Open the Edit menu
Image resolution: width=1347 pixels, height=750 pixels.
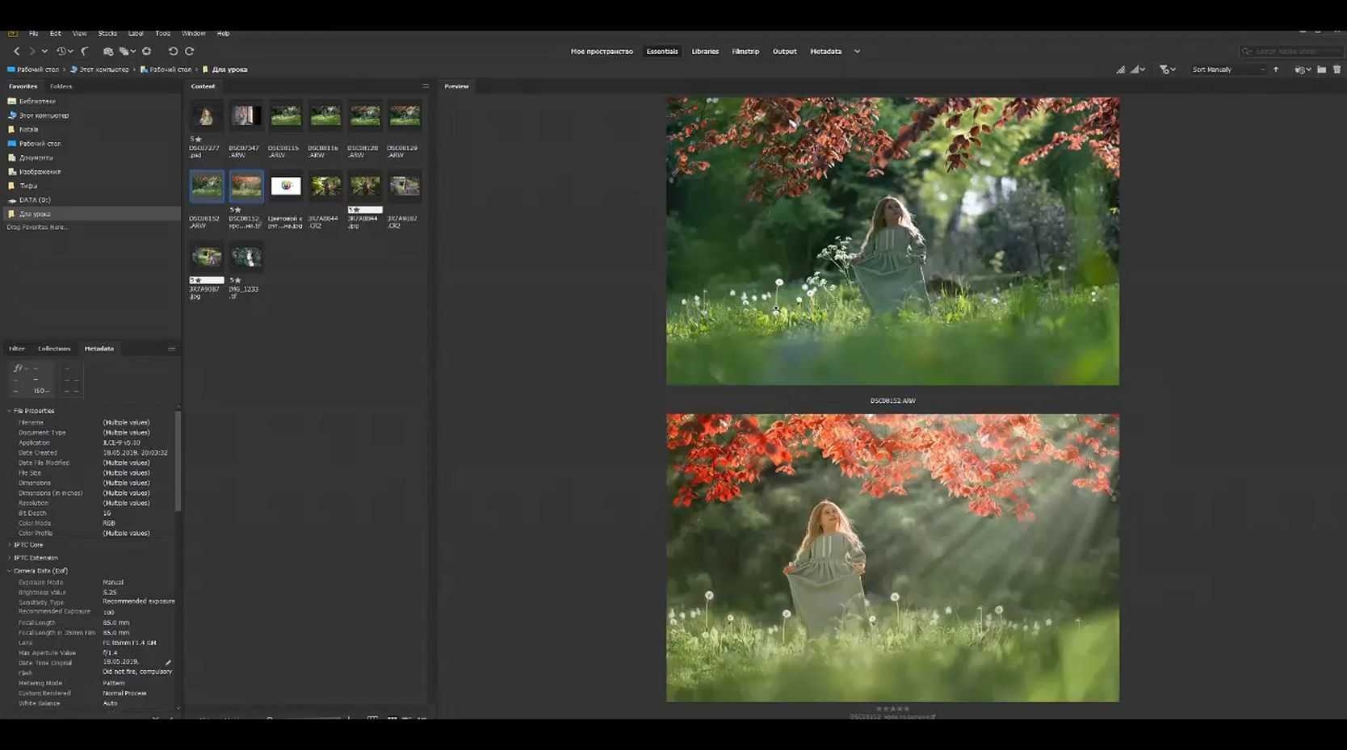56,33
